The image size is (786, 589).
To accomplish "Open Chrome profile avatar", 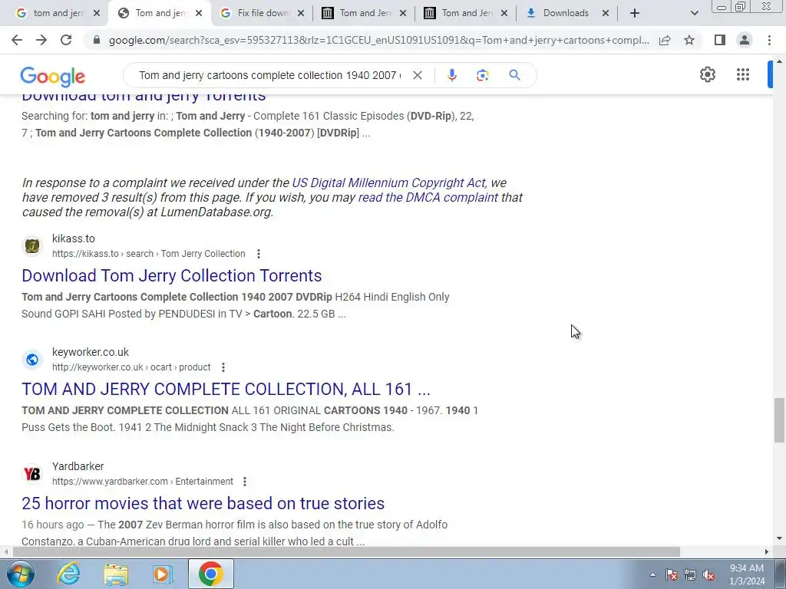I will [x=745, y=40].
